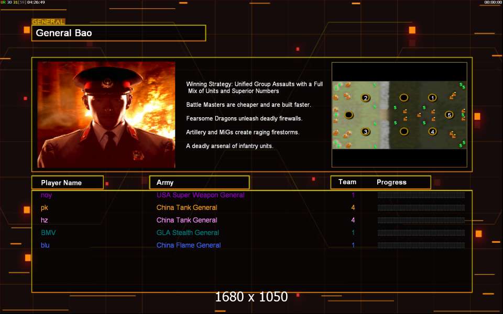Image resolution: width=503 pixels, height=314 pixels.
Task: Click blu's loading progress bar
Action: [421, 245]
